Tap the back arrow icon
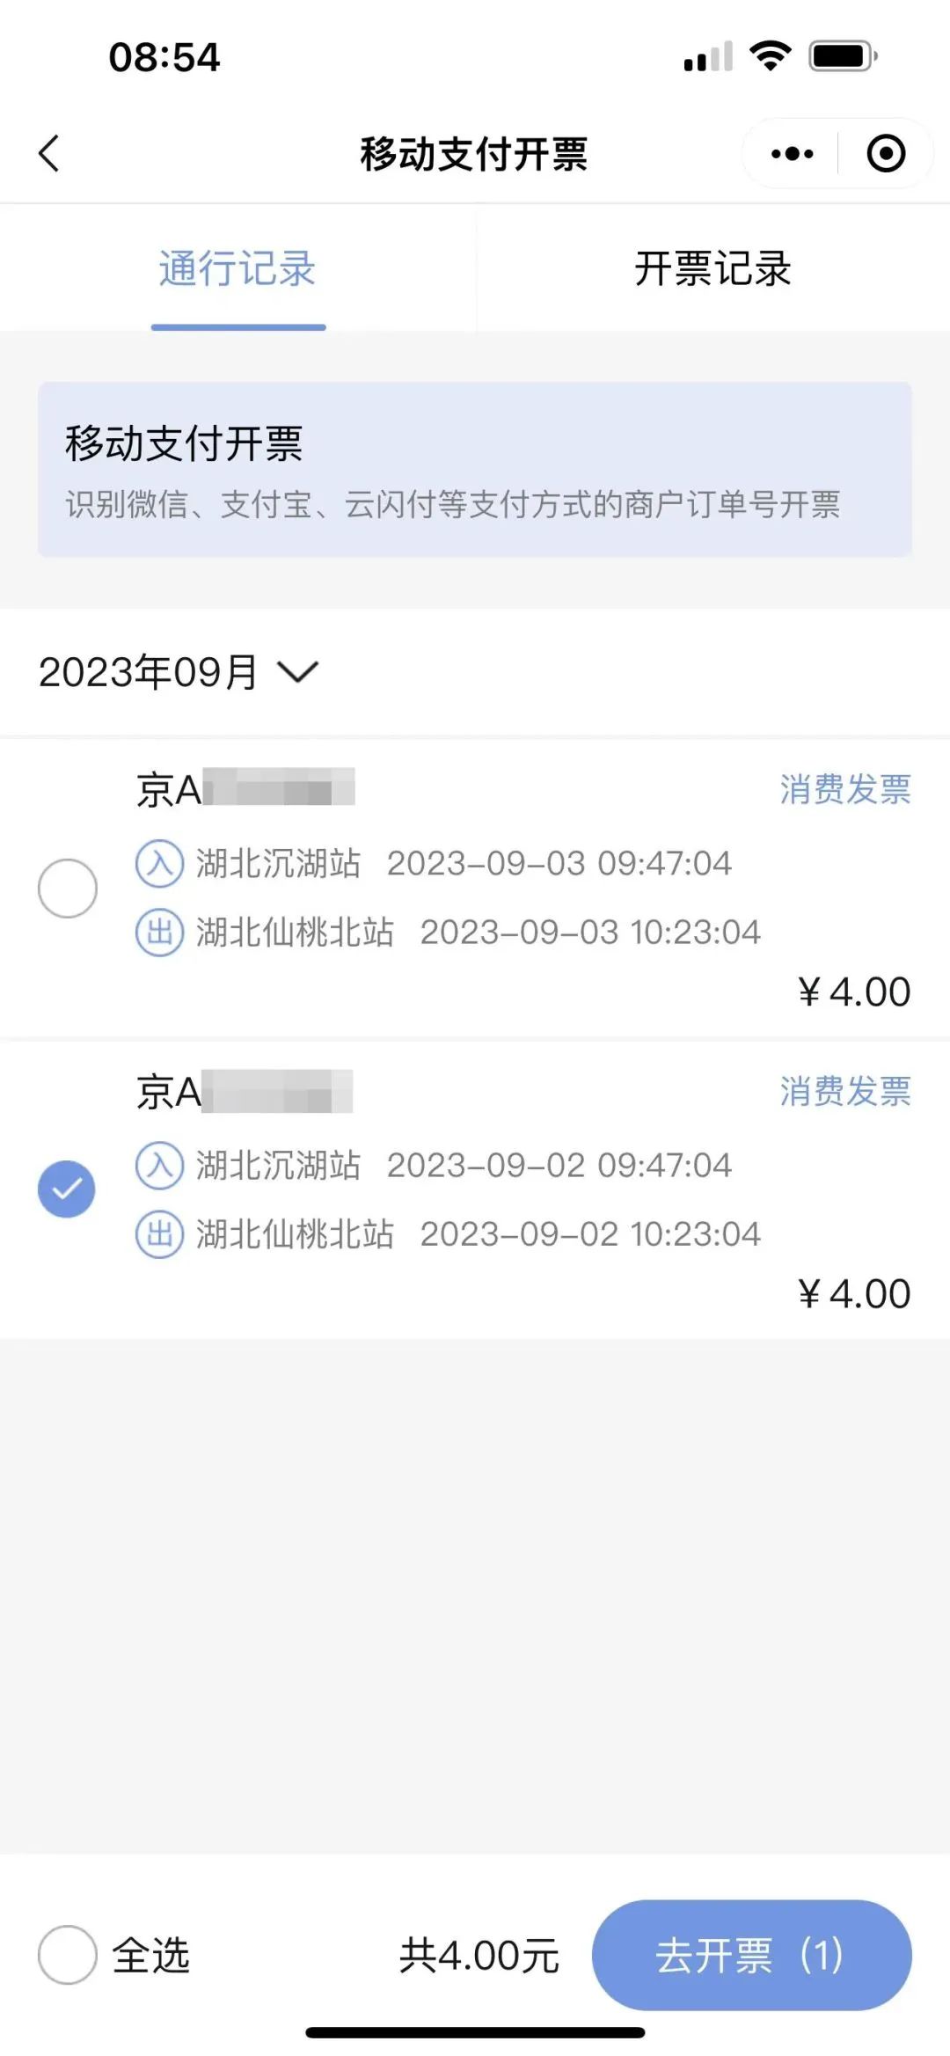Viewport: 950px width, 2056px height. pyautogui.click(x=49, y=154)
